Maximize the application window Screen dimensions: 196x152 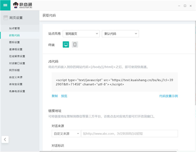pos(185,6)
